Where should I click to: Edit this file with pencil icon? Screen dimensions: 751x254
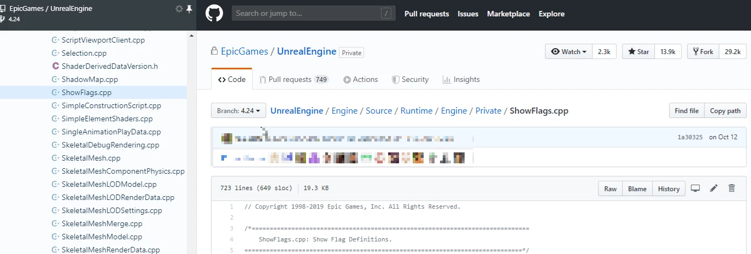(713, 188)
